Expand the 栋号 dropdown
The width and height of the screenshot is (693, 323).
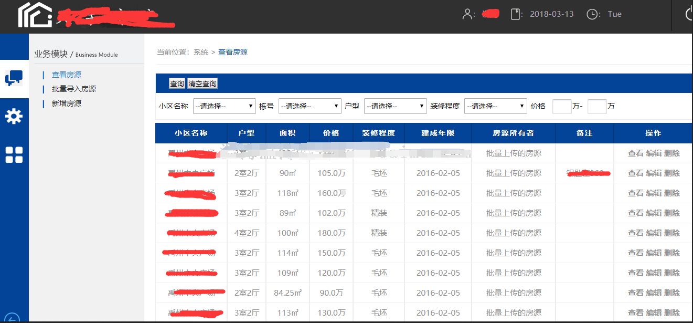[x=310, y=106]
